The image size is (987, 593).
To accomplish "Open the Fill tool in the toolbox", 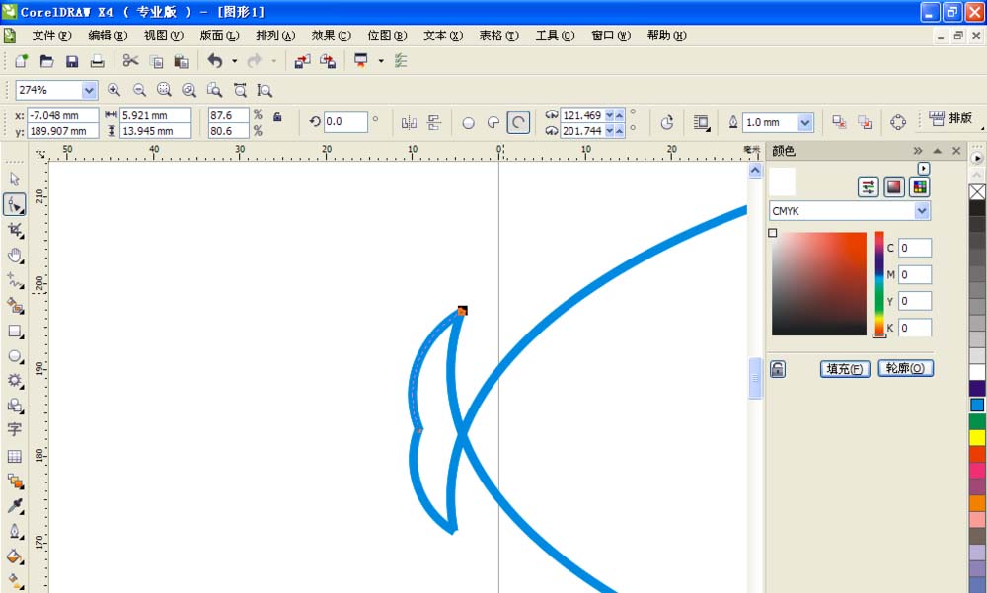I will pyautogui.click(x=14, y=556).
